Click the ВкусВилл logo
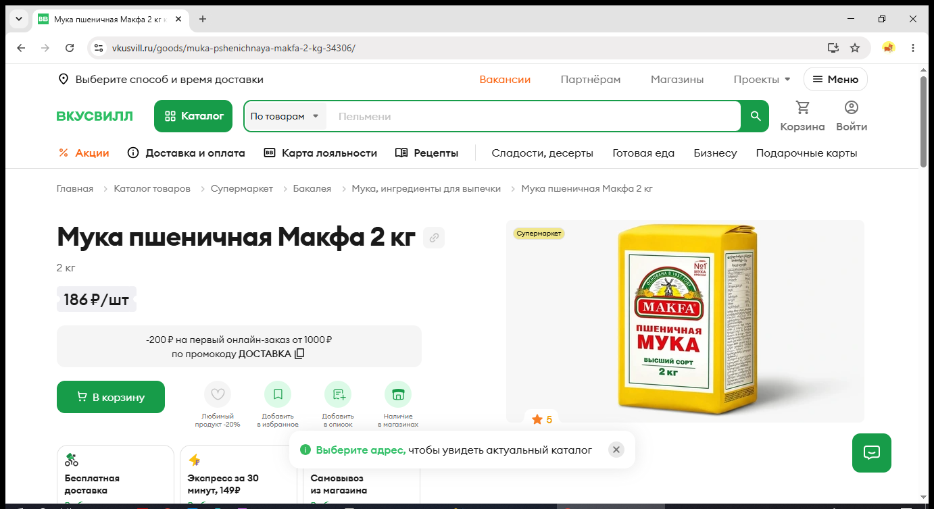 point(95,116)
